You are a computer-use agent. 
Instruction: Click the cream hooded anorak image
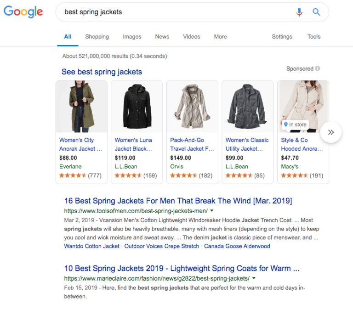303,107
